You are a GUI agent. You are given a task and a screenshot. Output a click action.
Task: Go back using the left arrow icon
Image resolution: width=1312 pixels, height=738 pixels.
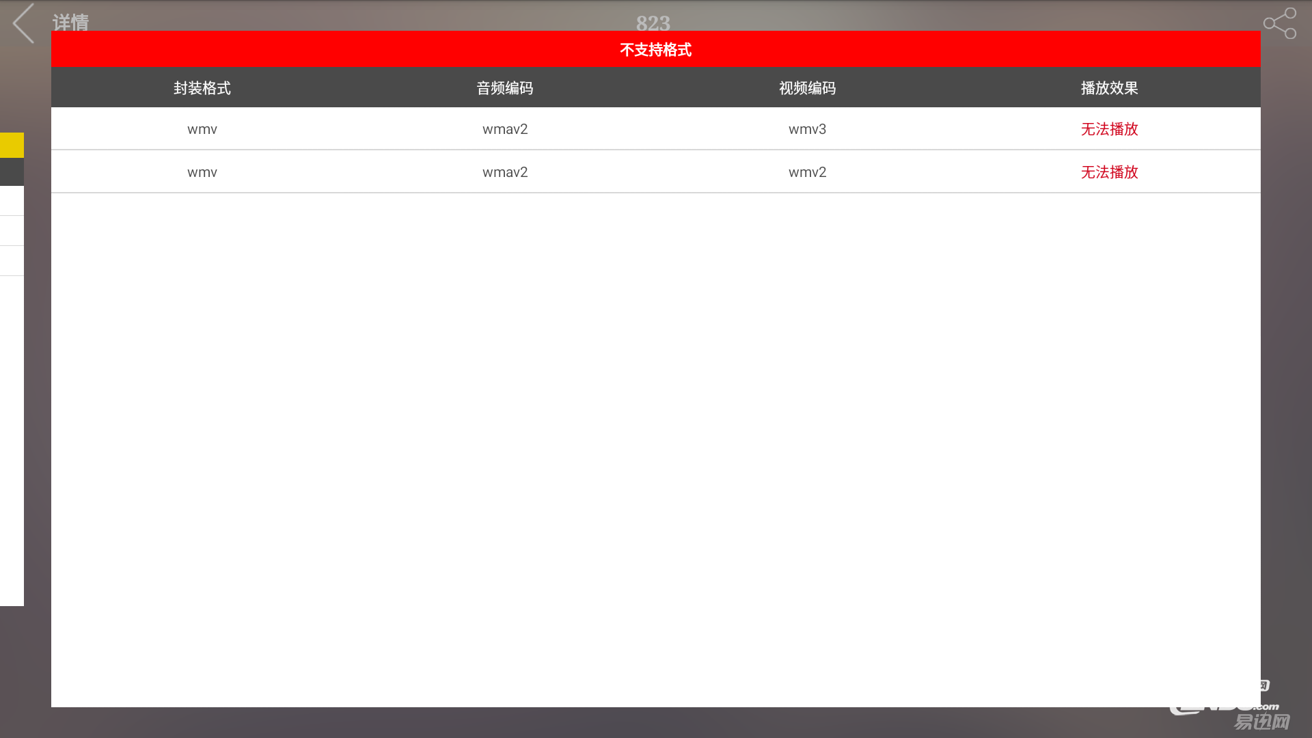23,23
